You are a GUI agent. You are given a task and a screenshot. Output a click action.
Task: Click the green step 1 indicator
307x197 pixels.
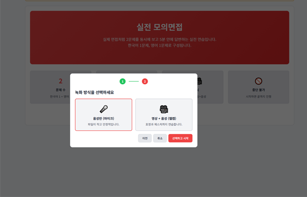123,82
